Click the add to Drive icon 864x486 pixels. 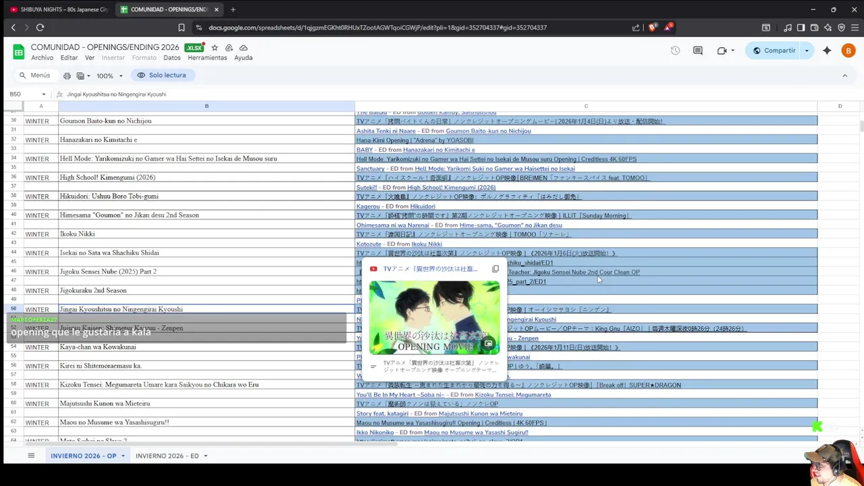(x=229, y=48)
